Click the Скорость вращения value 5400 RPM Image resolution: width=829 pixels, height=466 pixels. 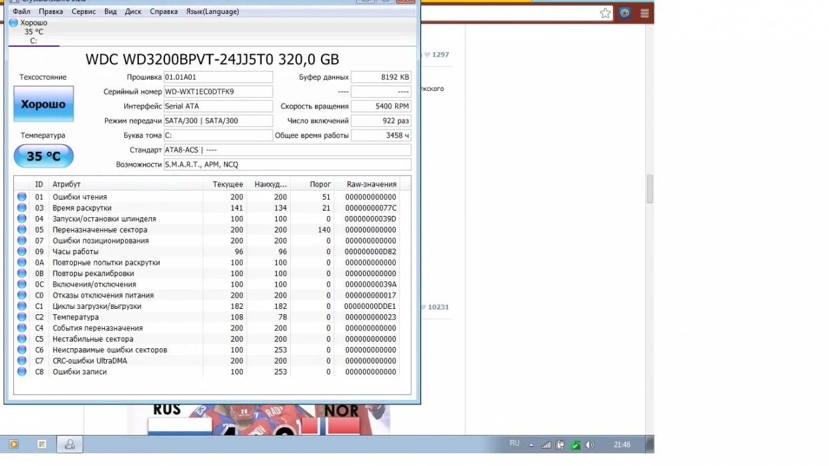click(381, 106)
